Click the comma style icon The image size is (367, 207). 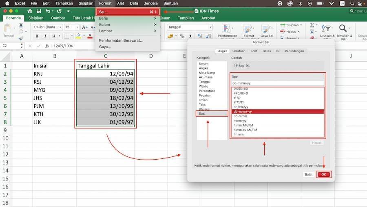click(x=190, y=36)
